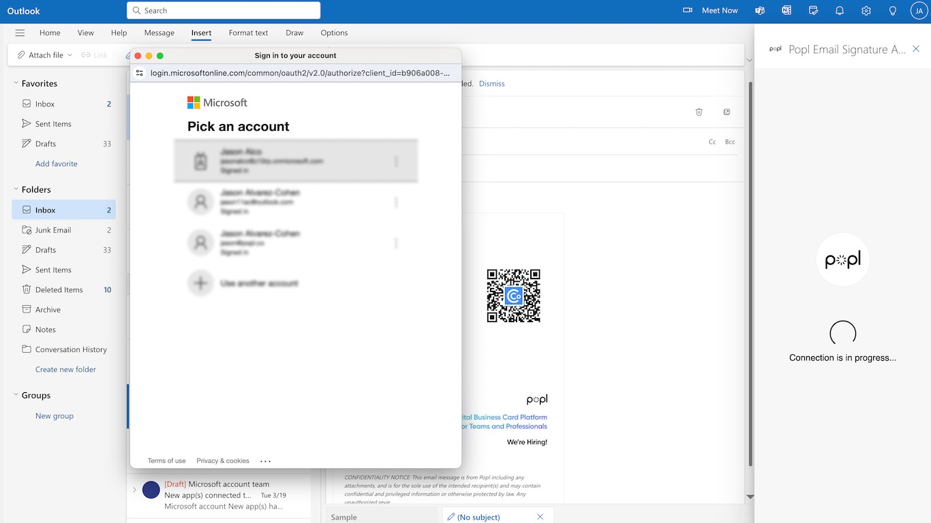
Task: Click the Meet Now label
Action: 720,11
